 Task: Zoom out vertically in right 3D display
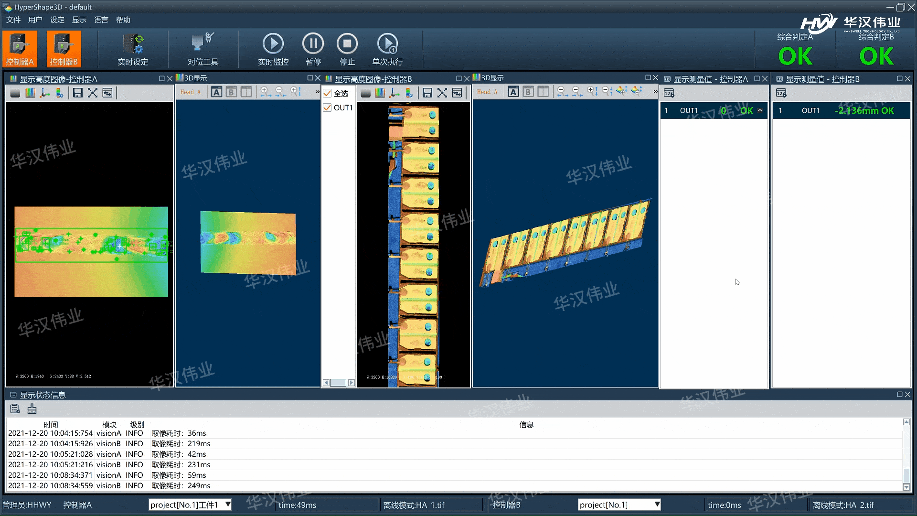coord(607,92)
